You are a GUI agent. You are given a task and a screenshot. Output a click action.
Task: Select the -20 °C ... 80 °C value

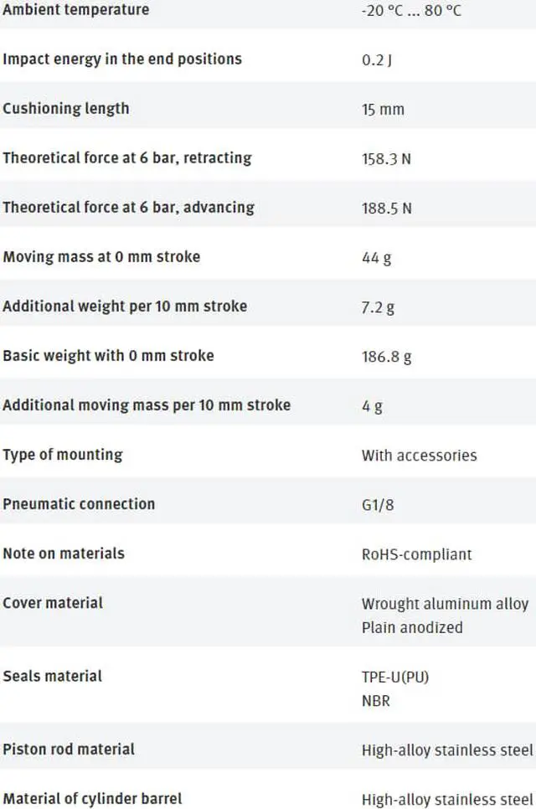(x=411, y=11)
